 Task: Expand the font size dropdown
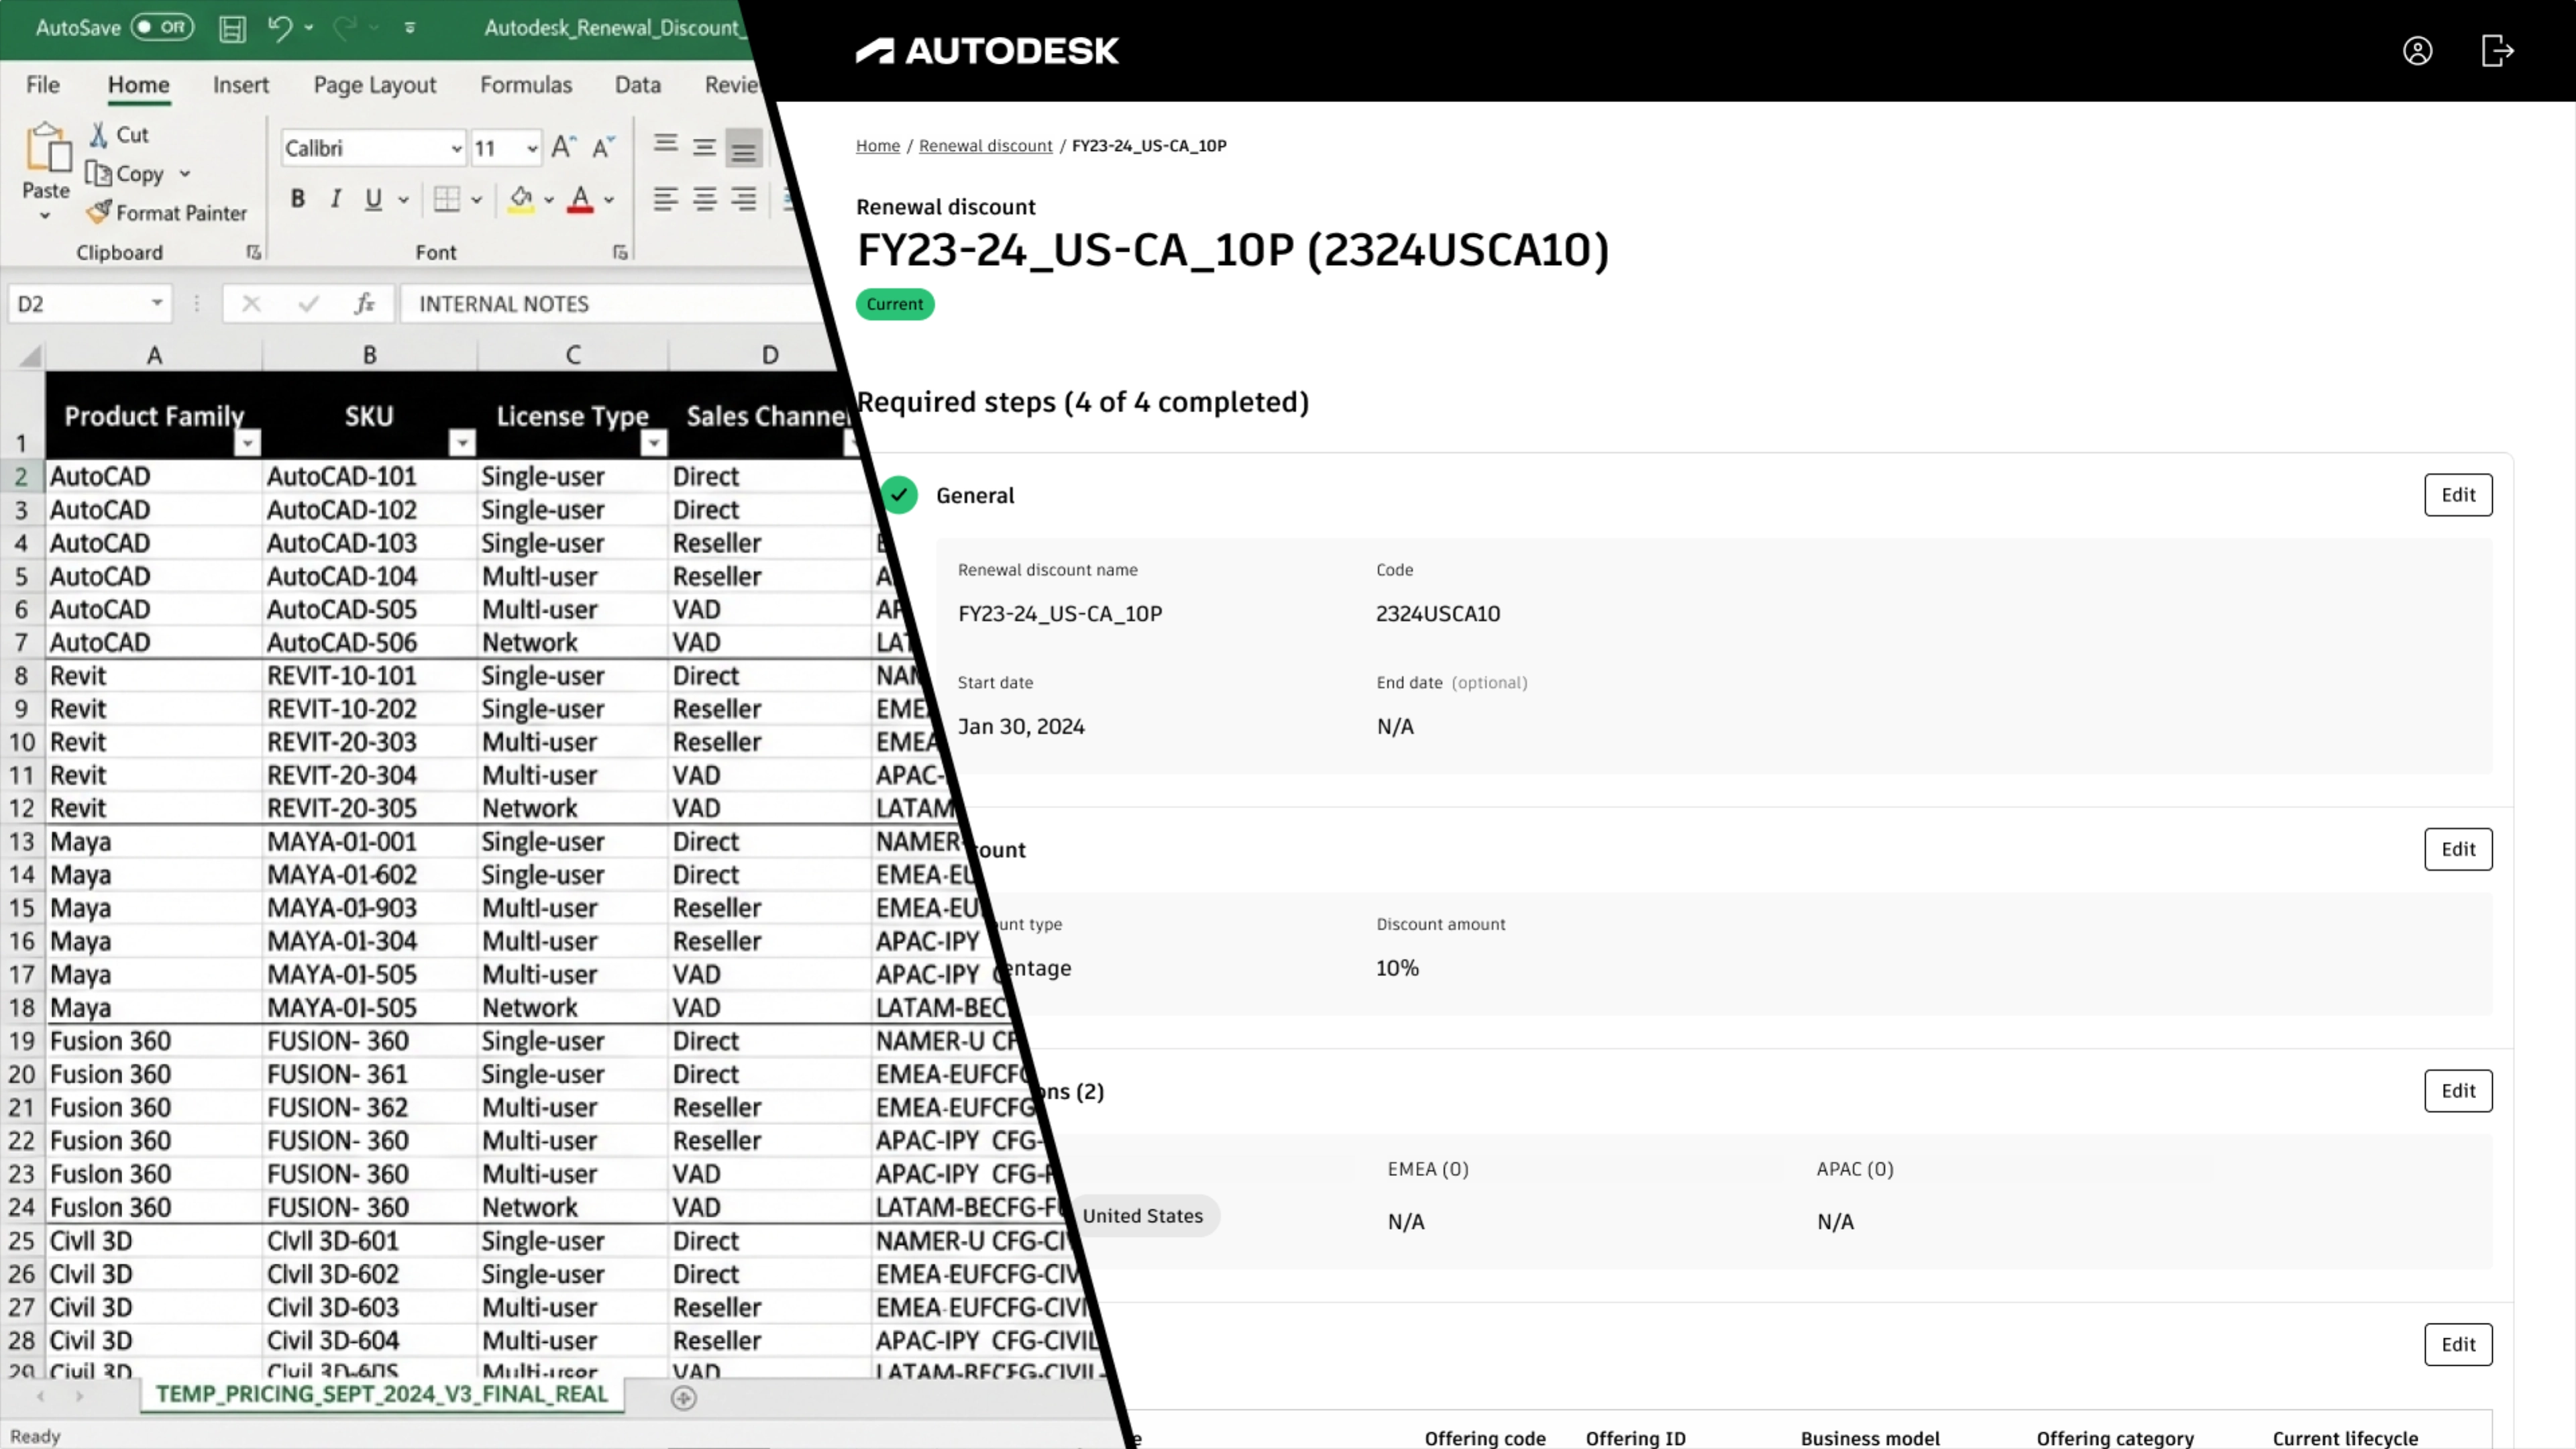coord(532,149)
